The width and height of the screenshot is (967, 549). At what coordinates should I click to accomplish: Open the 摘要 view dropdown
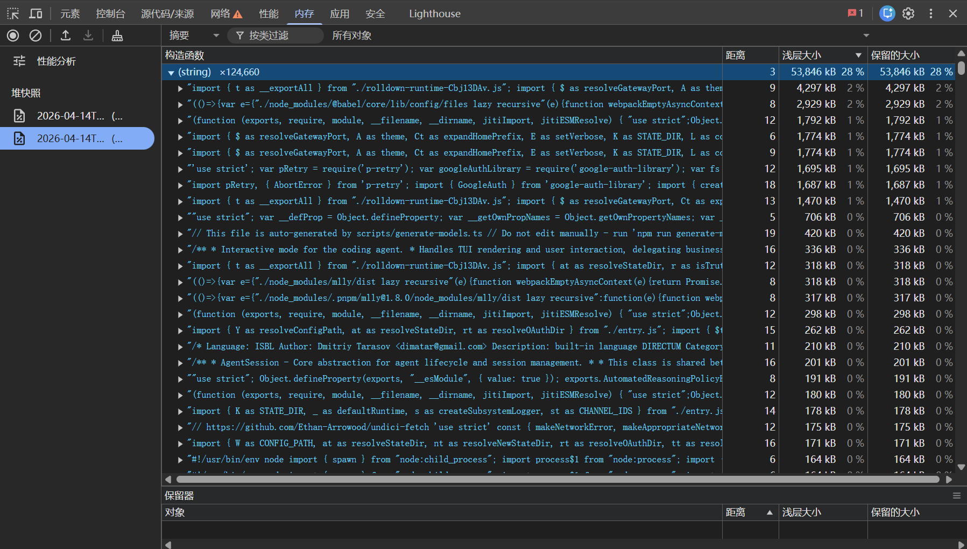point(194,36)
